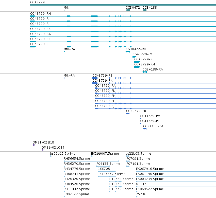Open the RH26320.5prime EST label

point(77,179)
